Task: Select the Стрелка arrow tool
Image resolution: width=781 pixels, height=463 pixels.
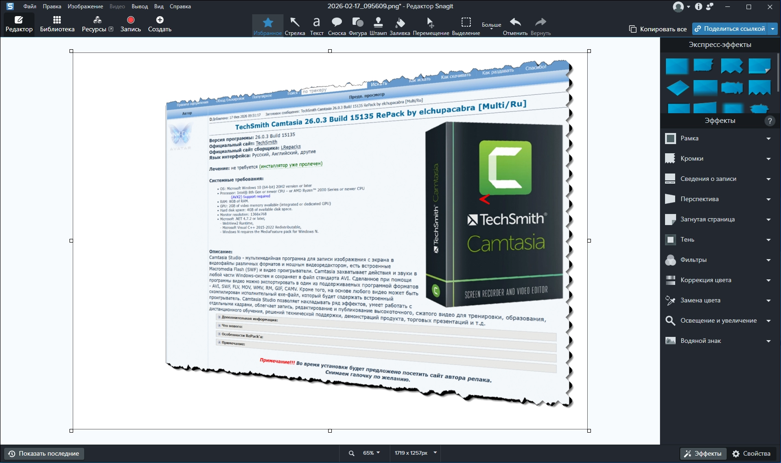Action: (295, 26)
